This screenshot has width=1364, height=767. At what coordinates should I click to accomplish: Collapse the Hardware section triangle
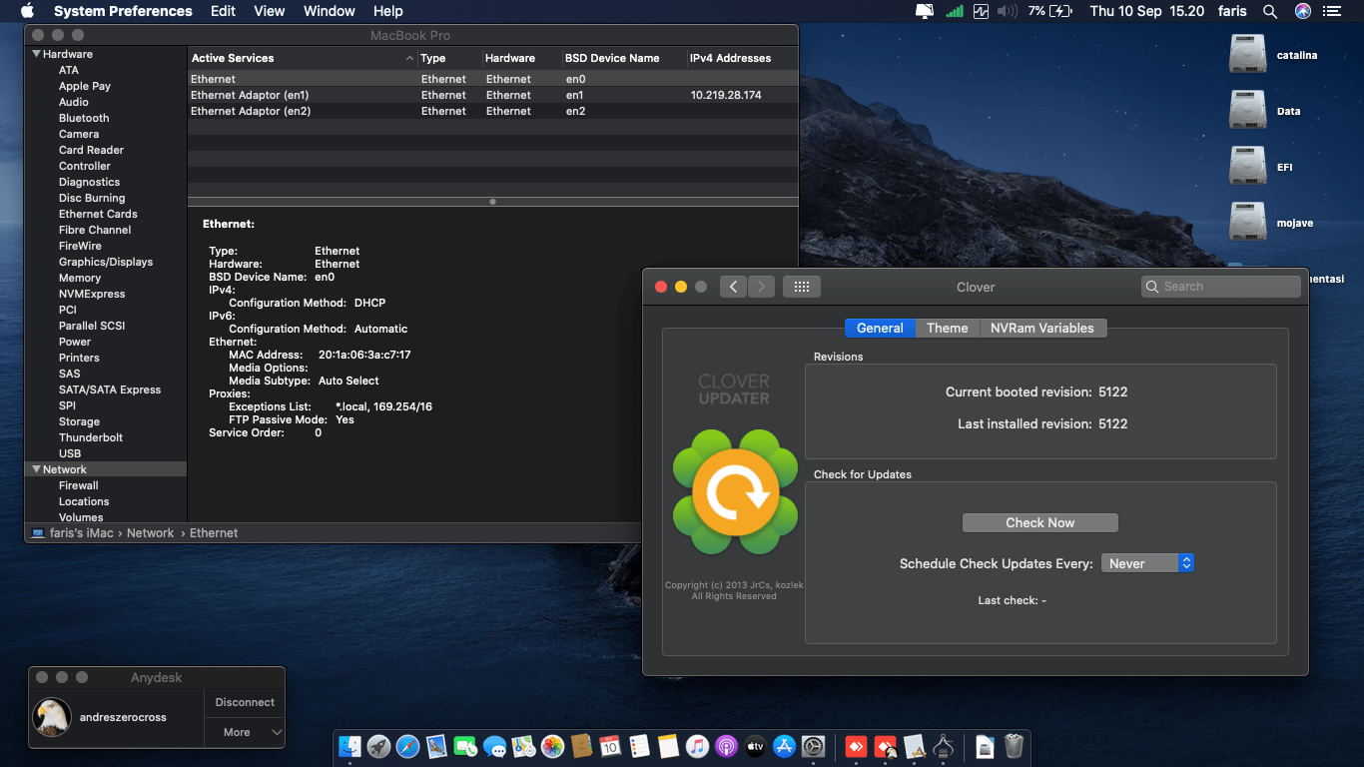click(x=37, y=54)
